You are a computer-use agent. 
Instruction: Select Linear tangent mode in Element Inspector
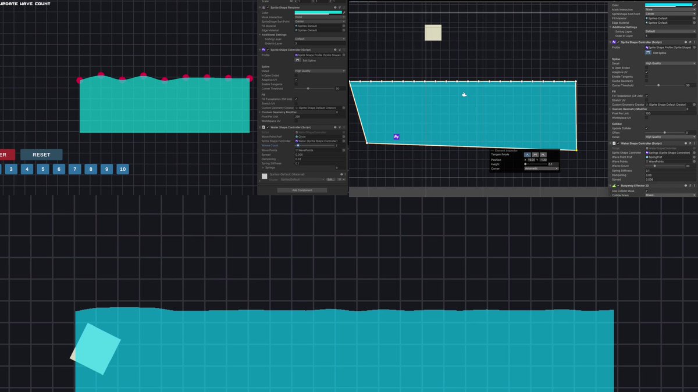point(528,154)
